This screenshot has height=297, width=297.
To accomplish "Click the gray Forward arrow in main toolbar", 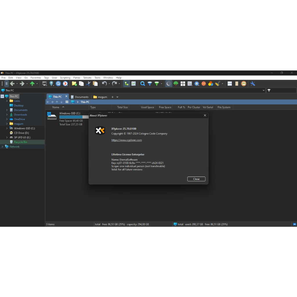I will click(22, 84).
